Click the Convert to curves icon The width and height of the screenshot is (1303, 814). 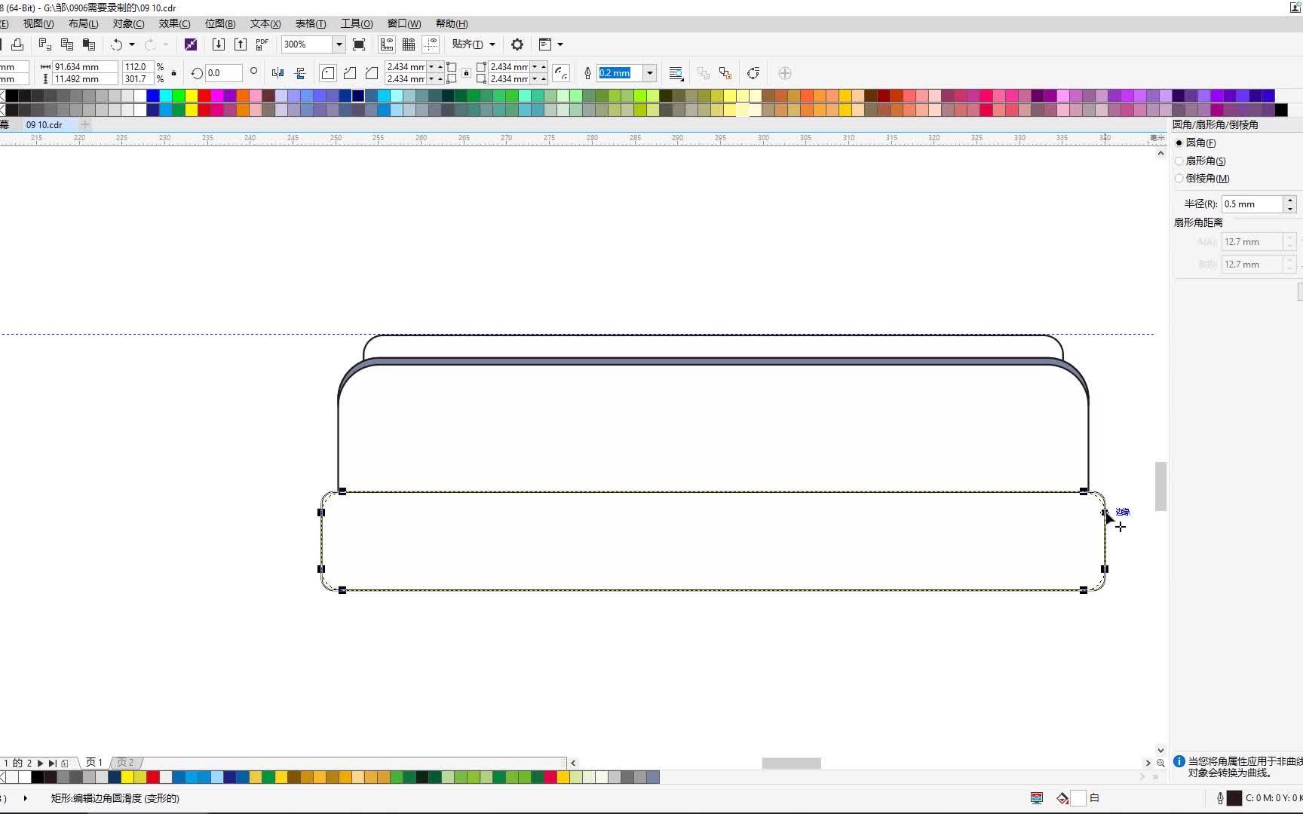click(x=753, y=73)
